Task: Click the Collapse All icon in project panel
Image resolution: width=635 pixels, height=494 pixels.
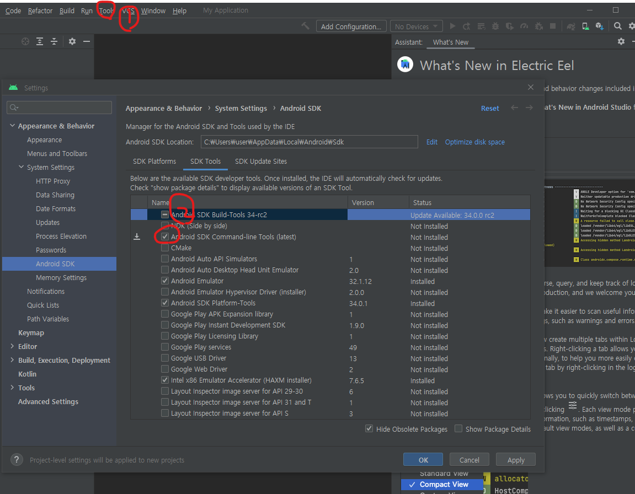Action: tap(54, 41)
